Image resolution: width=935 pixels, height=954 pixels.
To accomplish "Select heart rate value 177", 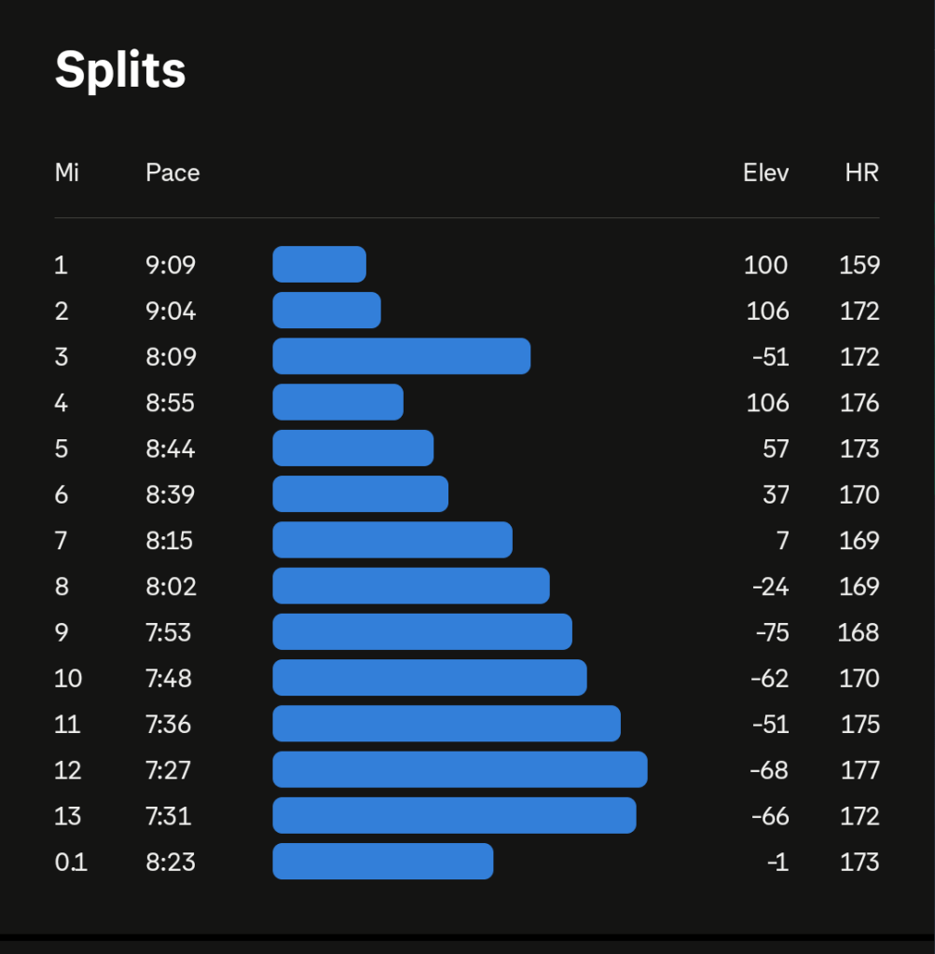I will click(859, 769).
